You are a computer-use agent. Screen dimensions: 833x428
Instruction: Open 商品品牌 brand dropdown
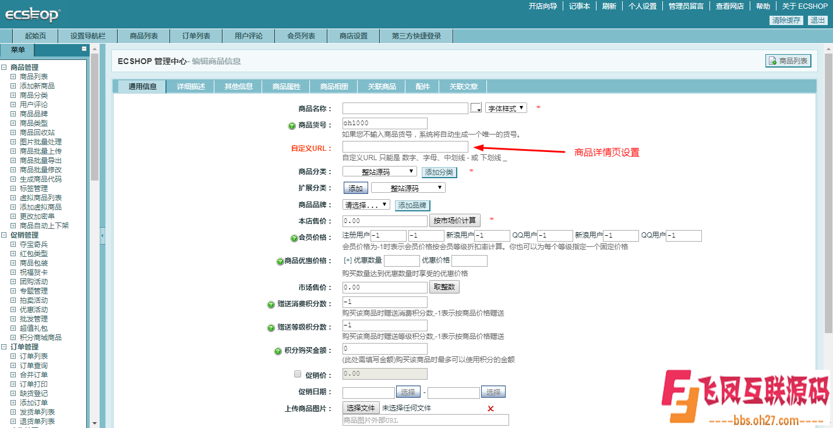[366, 205]
